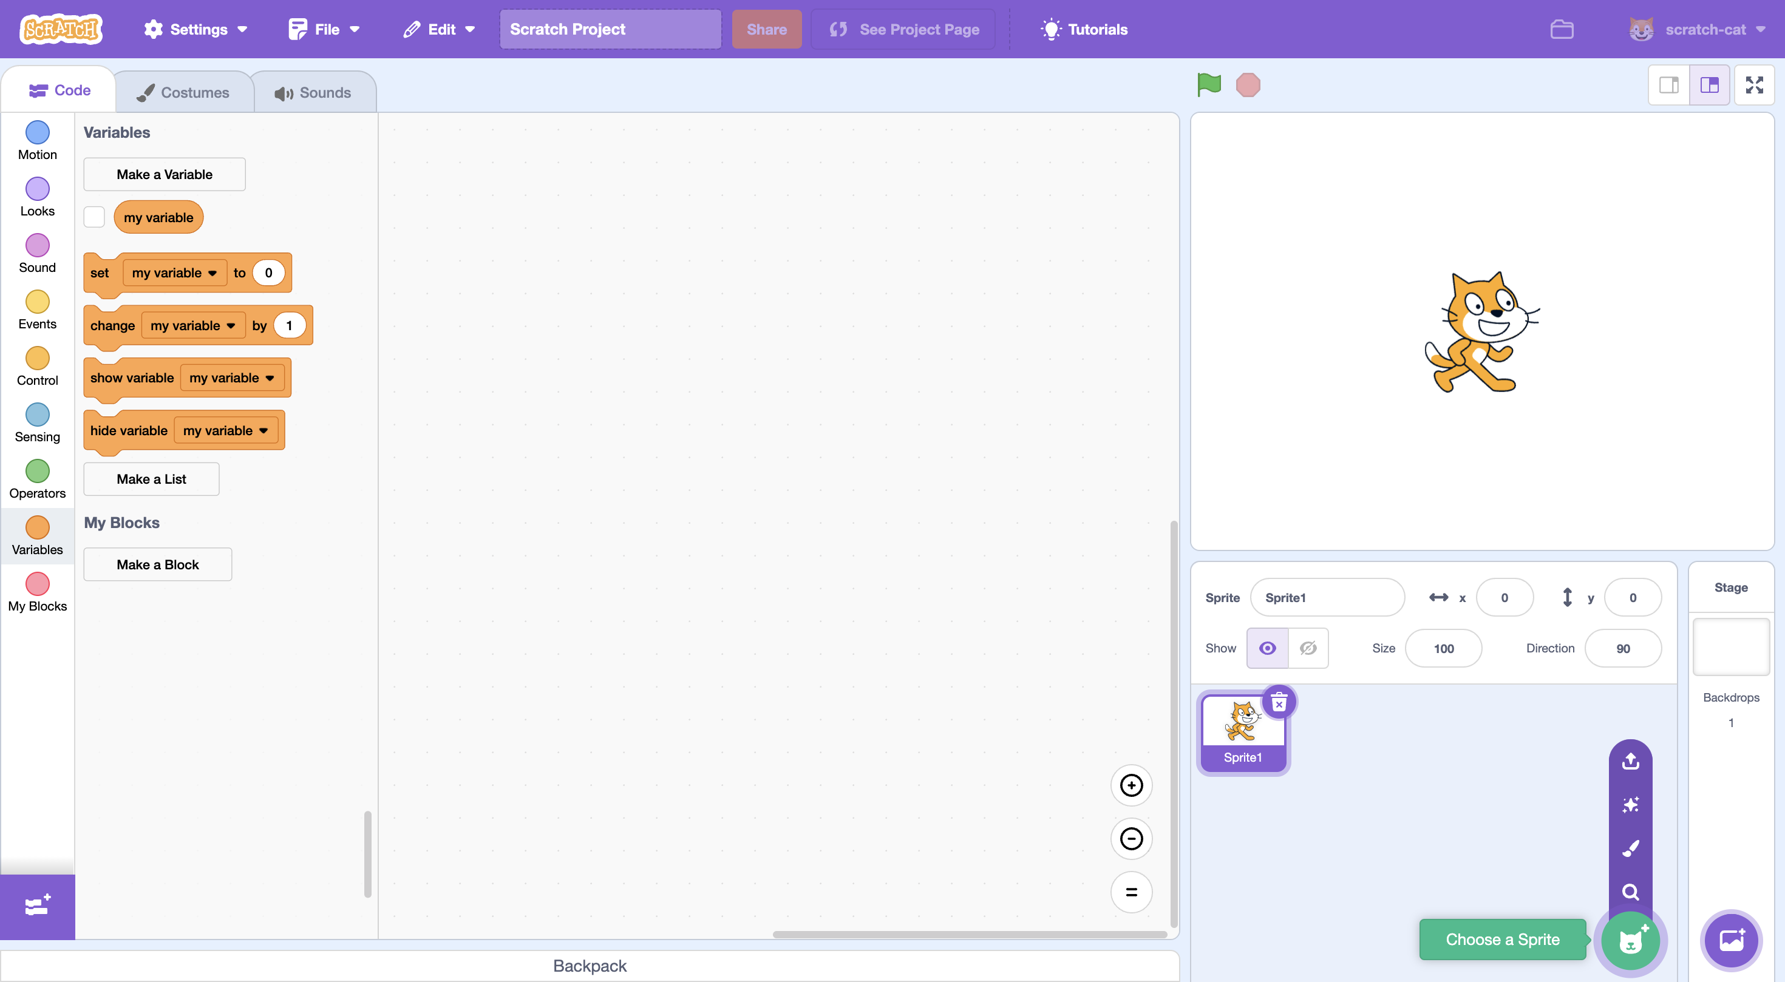Click the Make a Variable button

(x=163, y=174)
